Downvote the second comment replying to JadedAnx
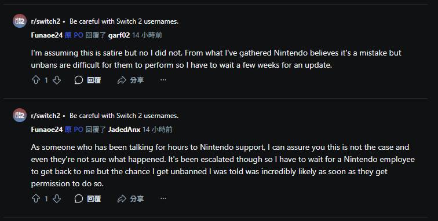This screenshot has height=221, width=438. pos(57,198)
